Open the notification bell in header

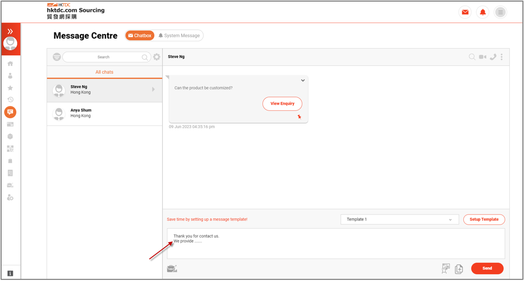tap(483, 13)
